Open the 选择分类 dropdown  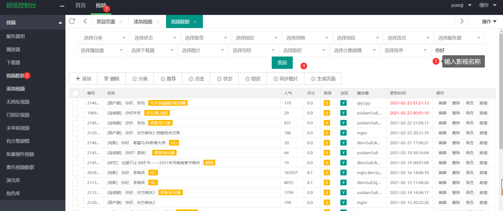(105, 38)
